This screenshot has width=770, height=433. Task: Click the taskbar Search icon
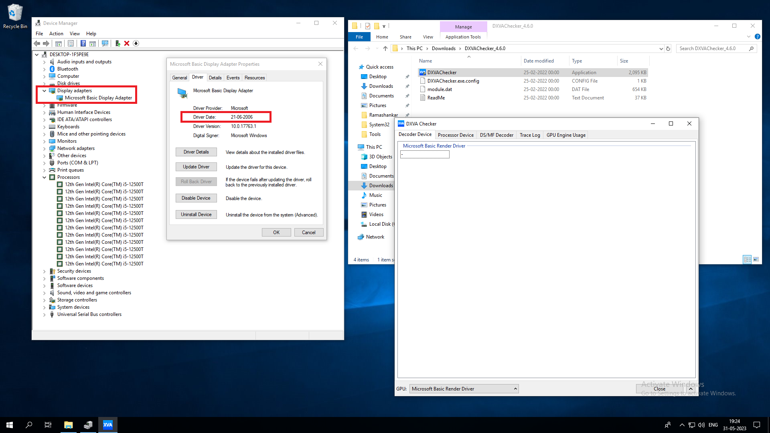coord(29,425)
